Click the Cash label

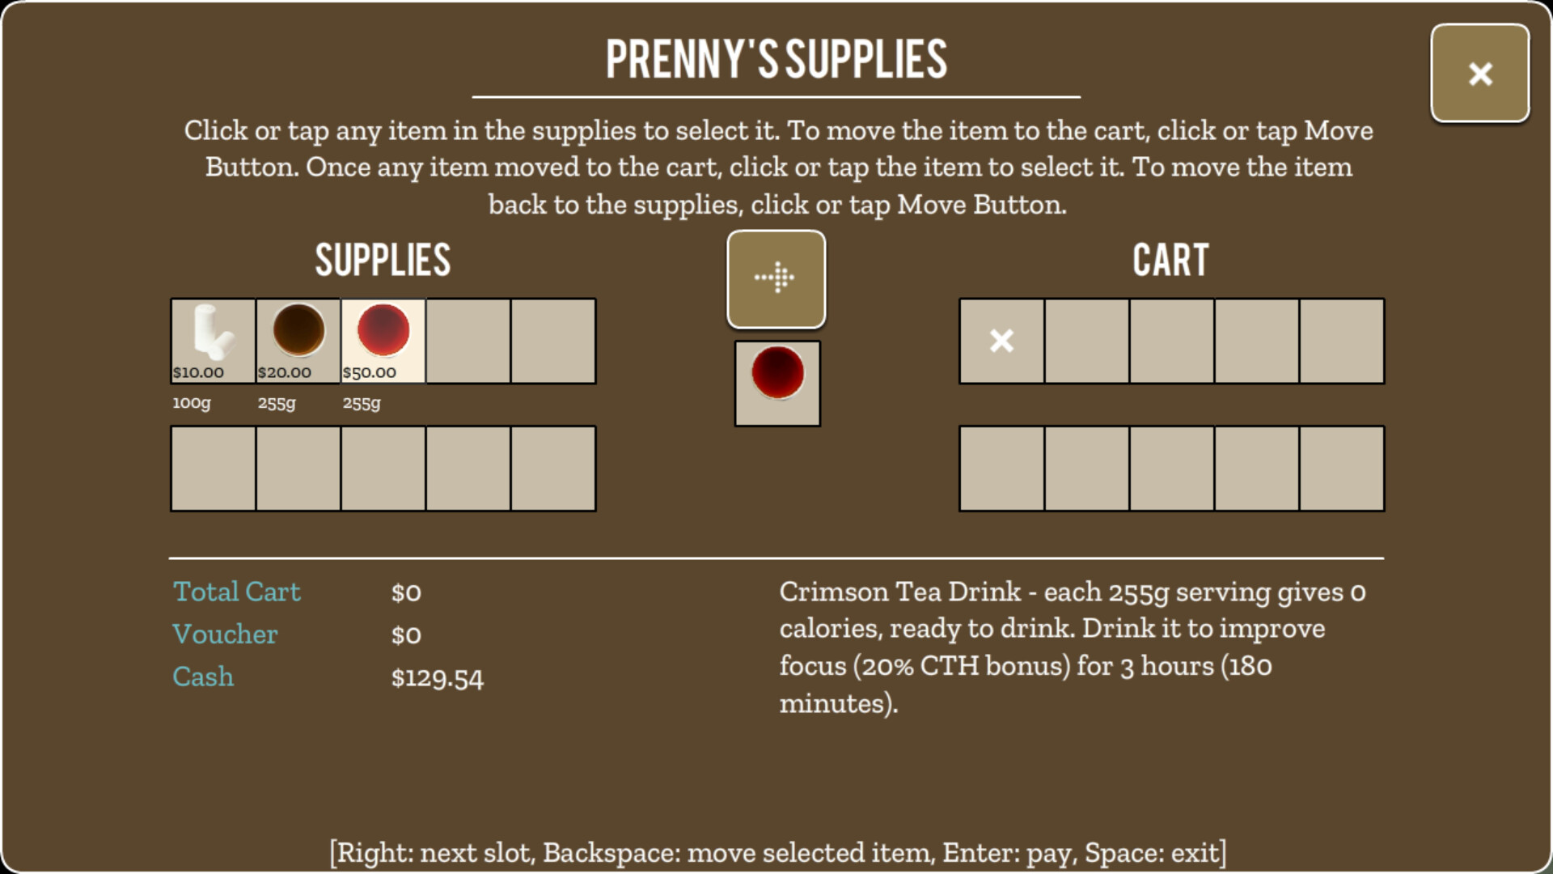203,677
